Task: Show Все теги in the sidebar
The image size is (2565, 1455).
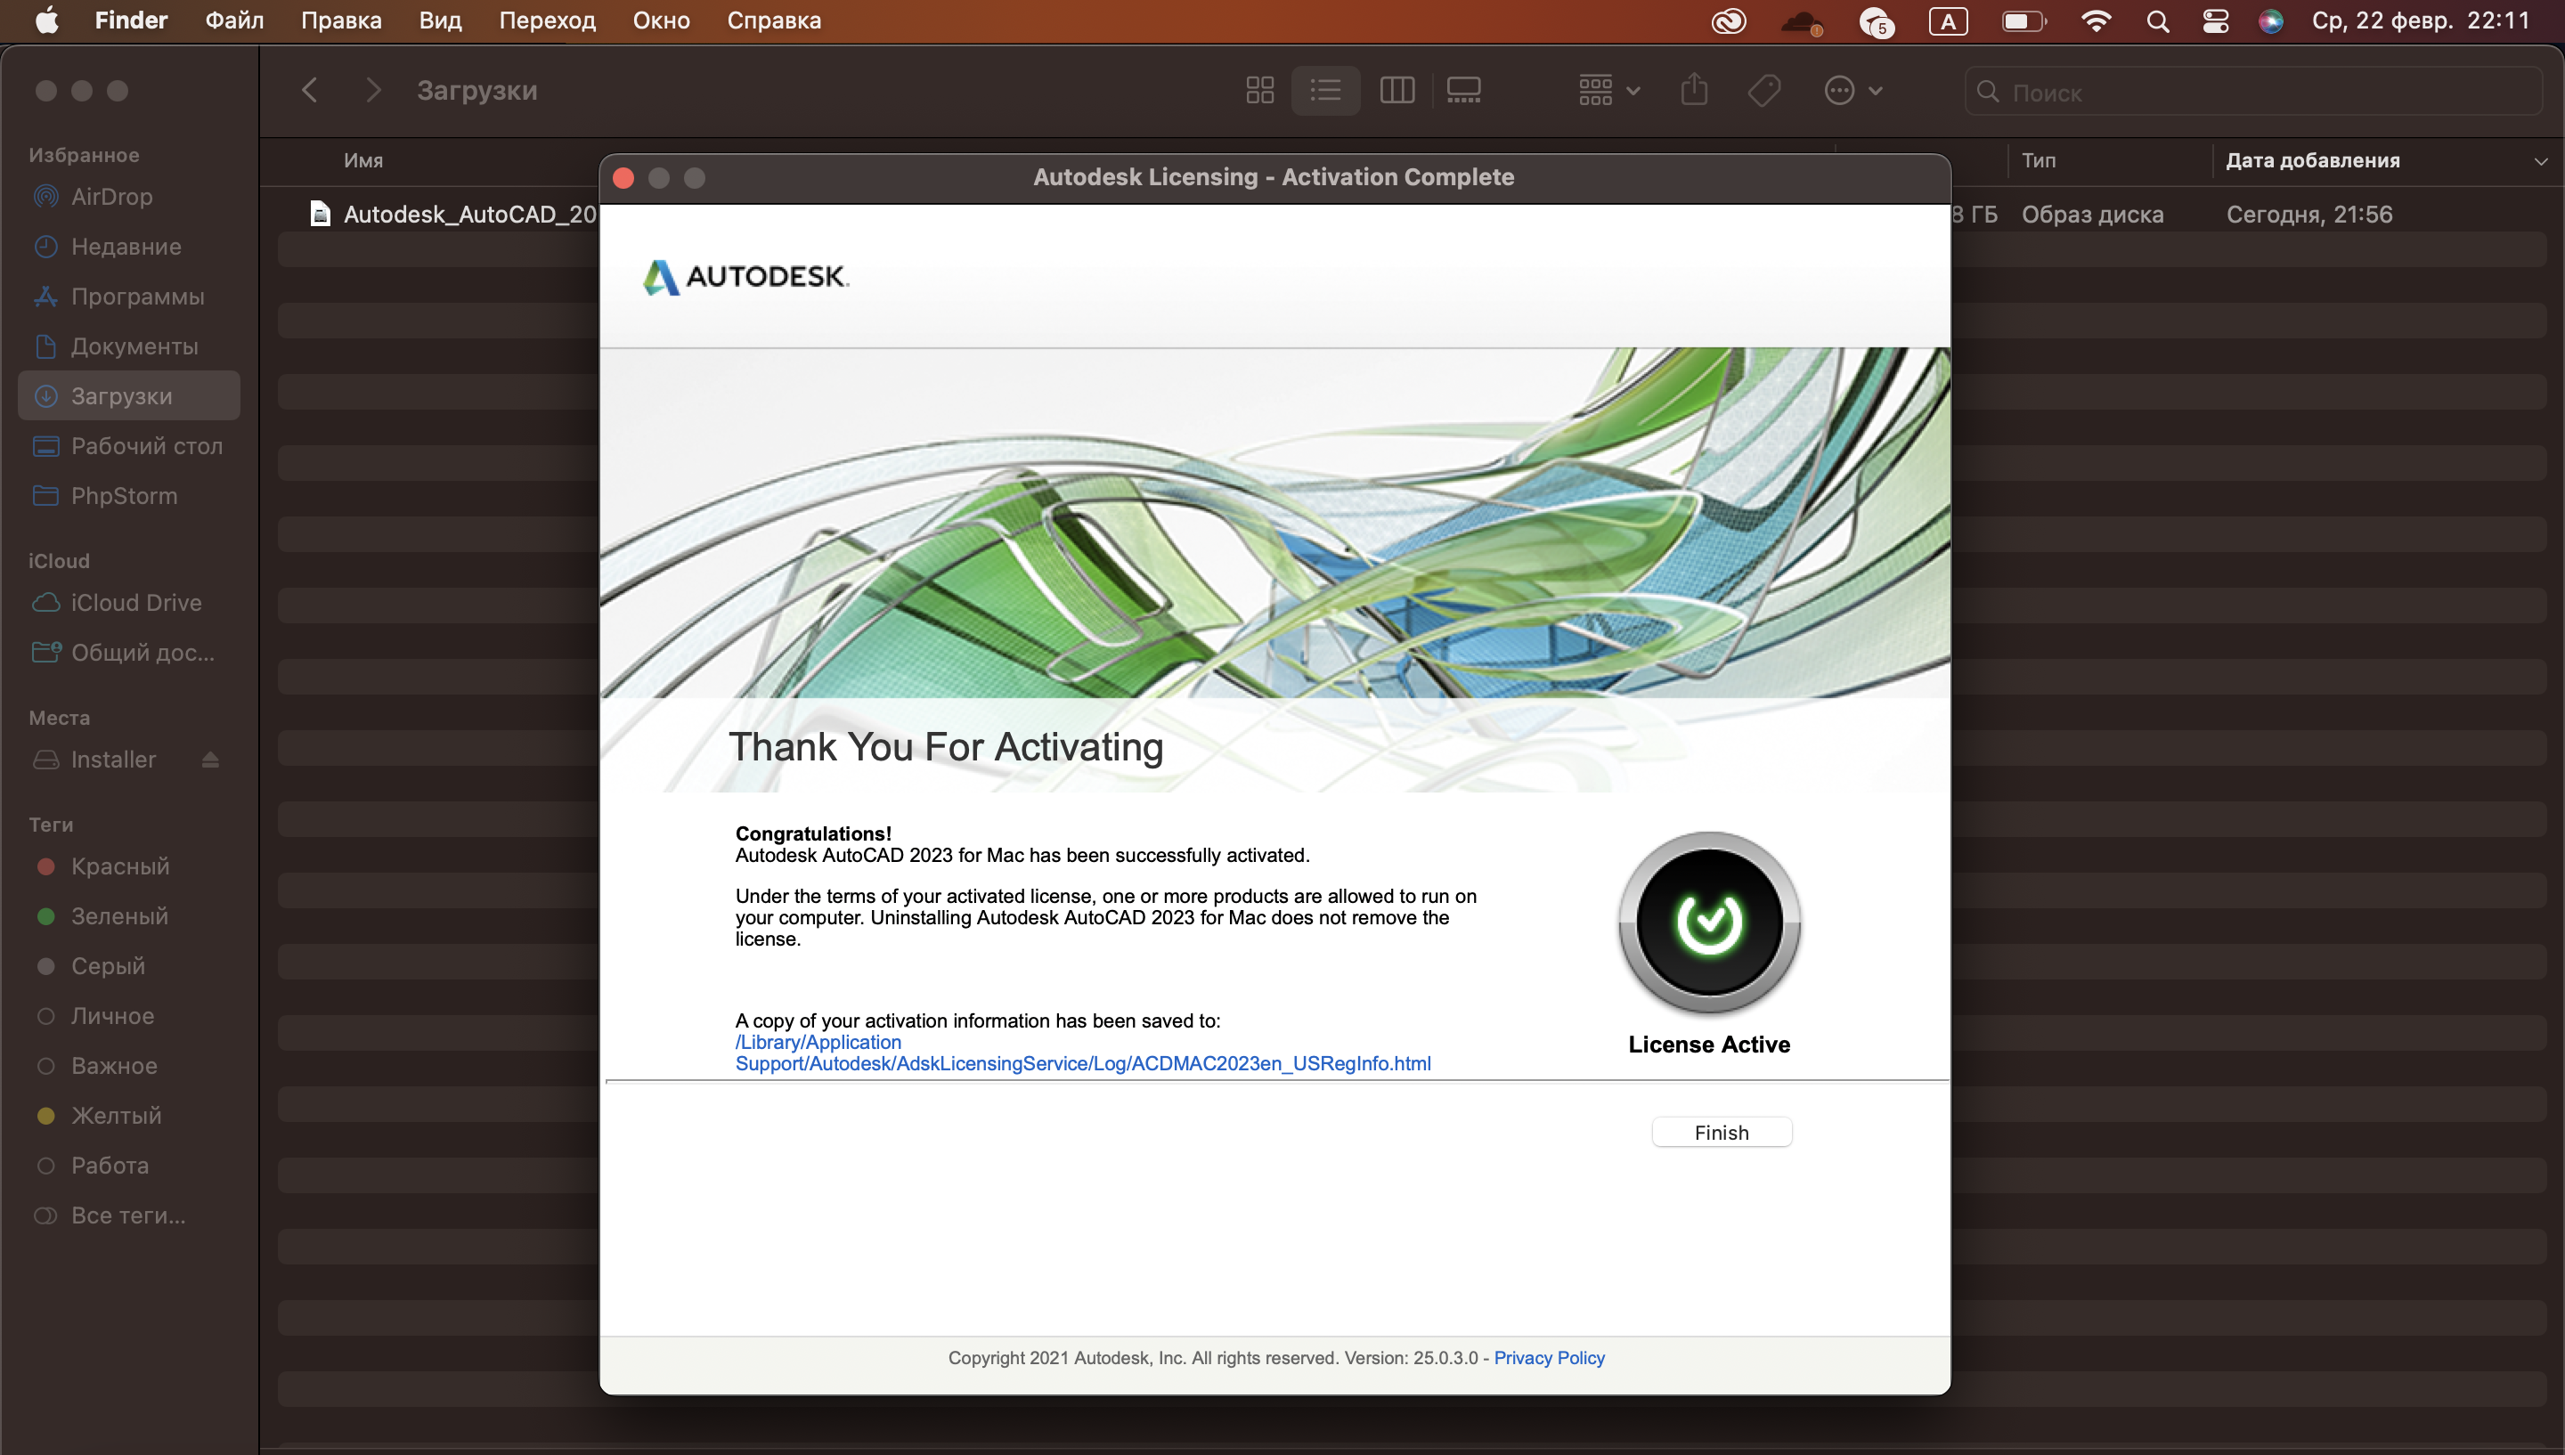Action: 128,1215
